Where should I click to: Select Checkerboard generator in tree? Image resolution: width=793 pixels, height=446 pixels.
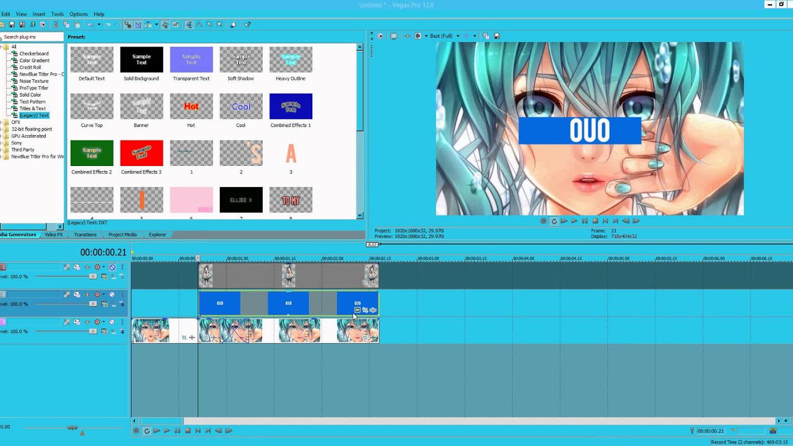pyautogui.click(x=33, y=54)
